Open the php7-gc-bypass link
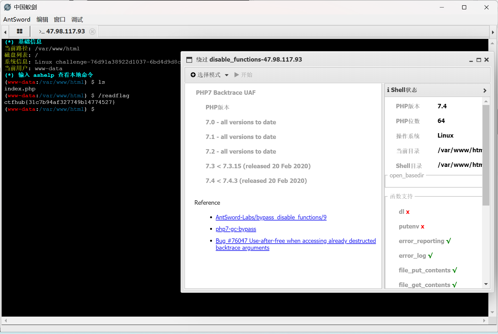 click(236, 229)
